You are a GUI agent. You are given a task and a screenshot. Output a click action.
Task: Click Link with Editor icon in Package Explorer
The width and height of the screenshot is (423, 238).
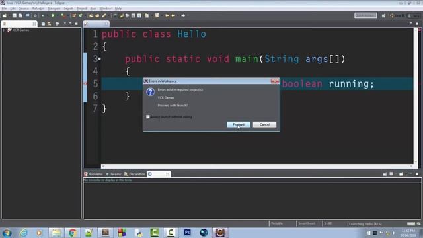coord(49,24)
